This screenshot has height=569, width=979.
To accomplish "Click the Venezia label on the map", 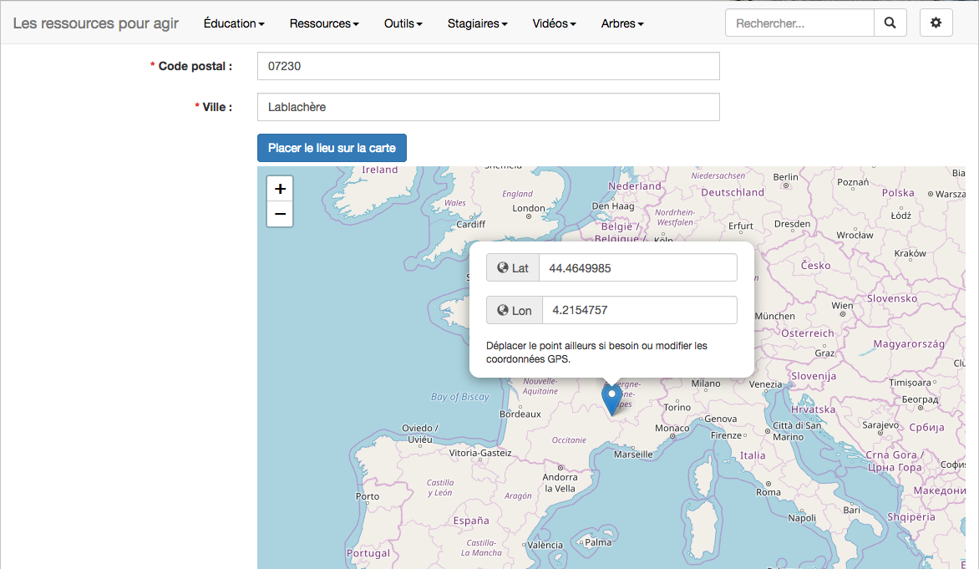I will (765, 384).
